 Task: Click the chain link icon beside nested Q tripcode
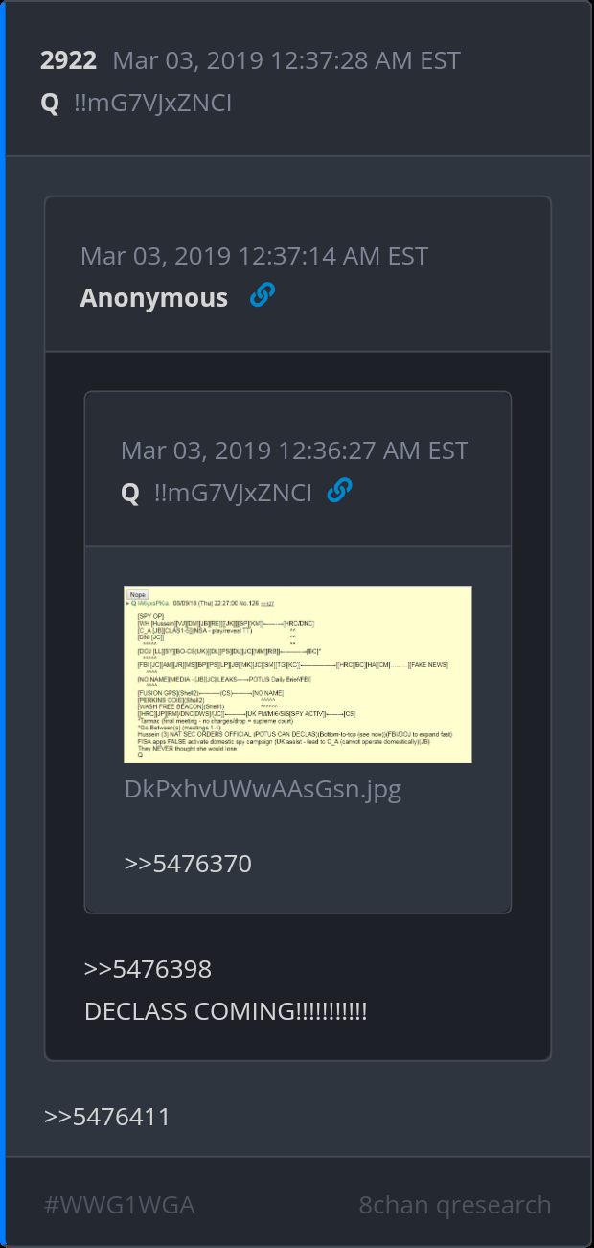339,492
